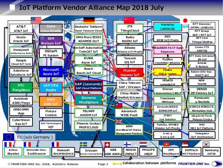223x168 pixels.
Task: Select the IBM Watson IoT box
Action: pos(51,41)
